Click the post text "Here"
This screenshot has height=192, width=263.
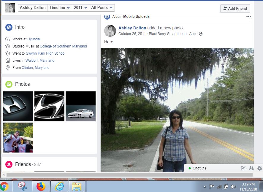pyautogui.click(x=109, y=42)
